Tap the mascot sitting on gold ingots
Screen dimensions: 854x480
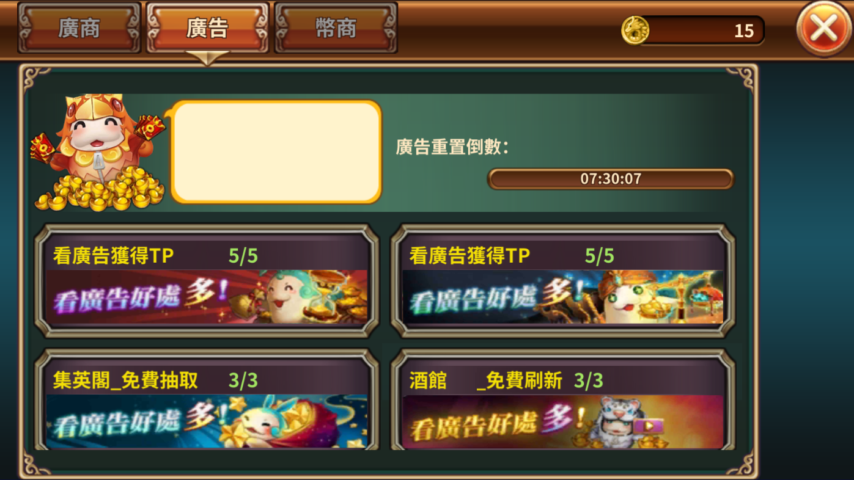[98, 152]
